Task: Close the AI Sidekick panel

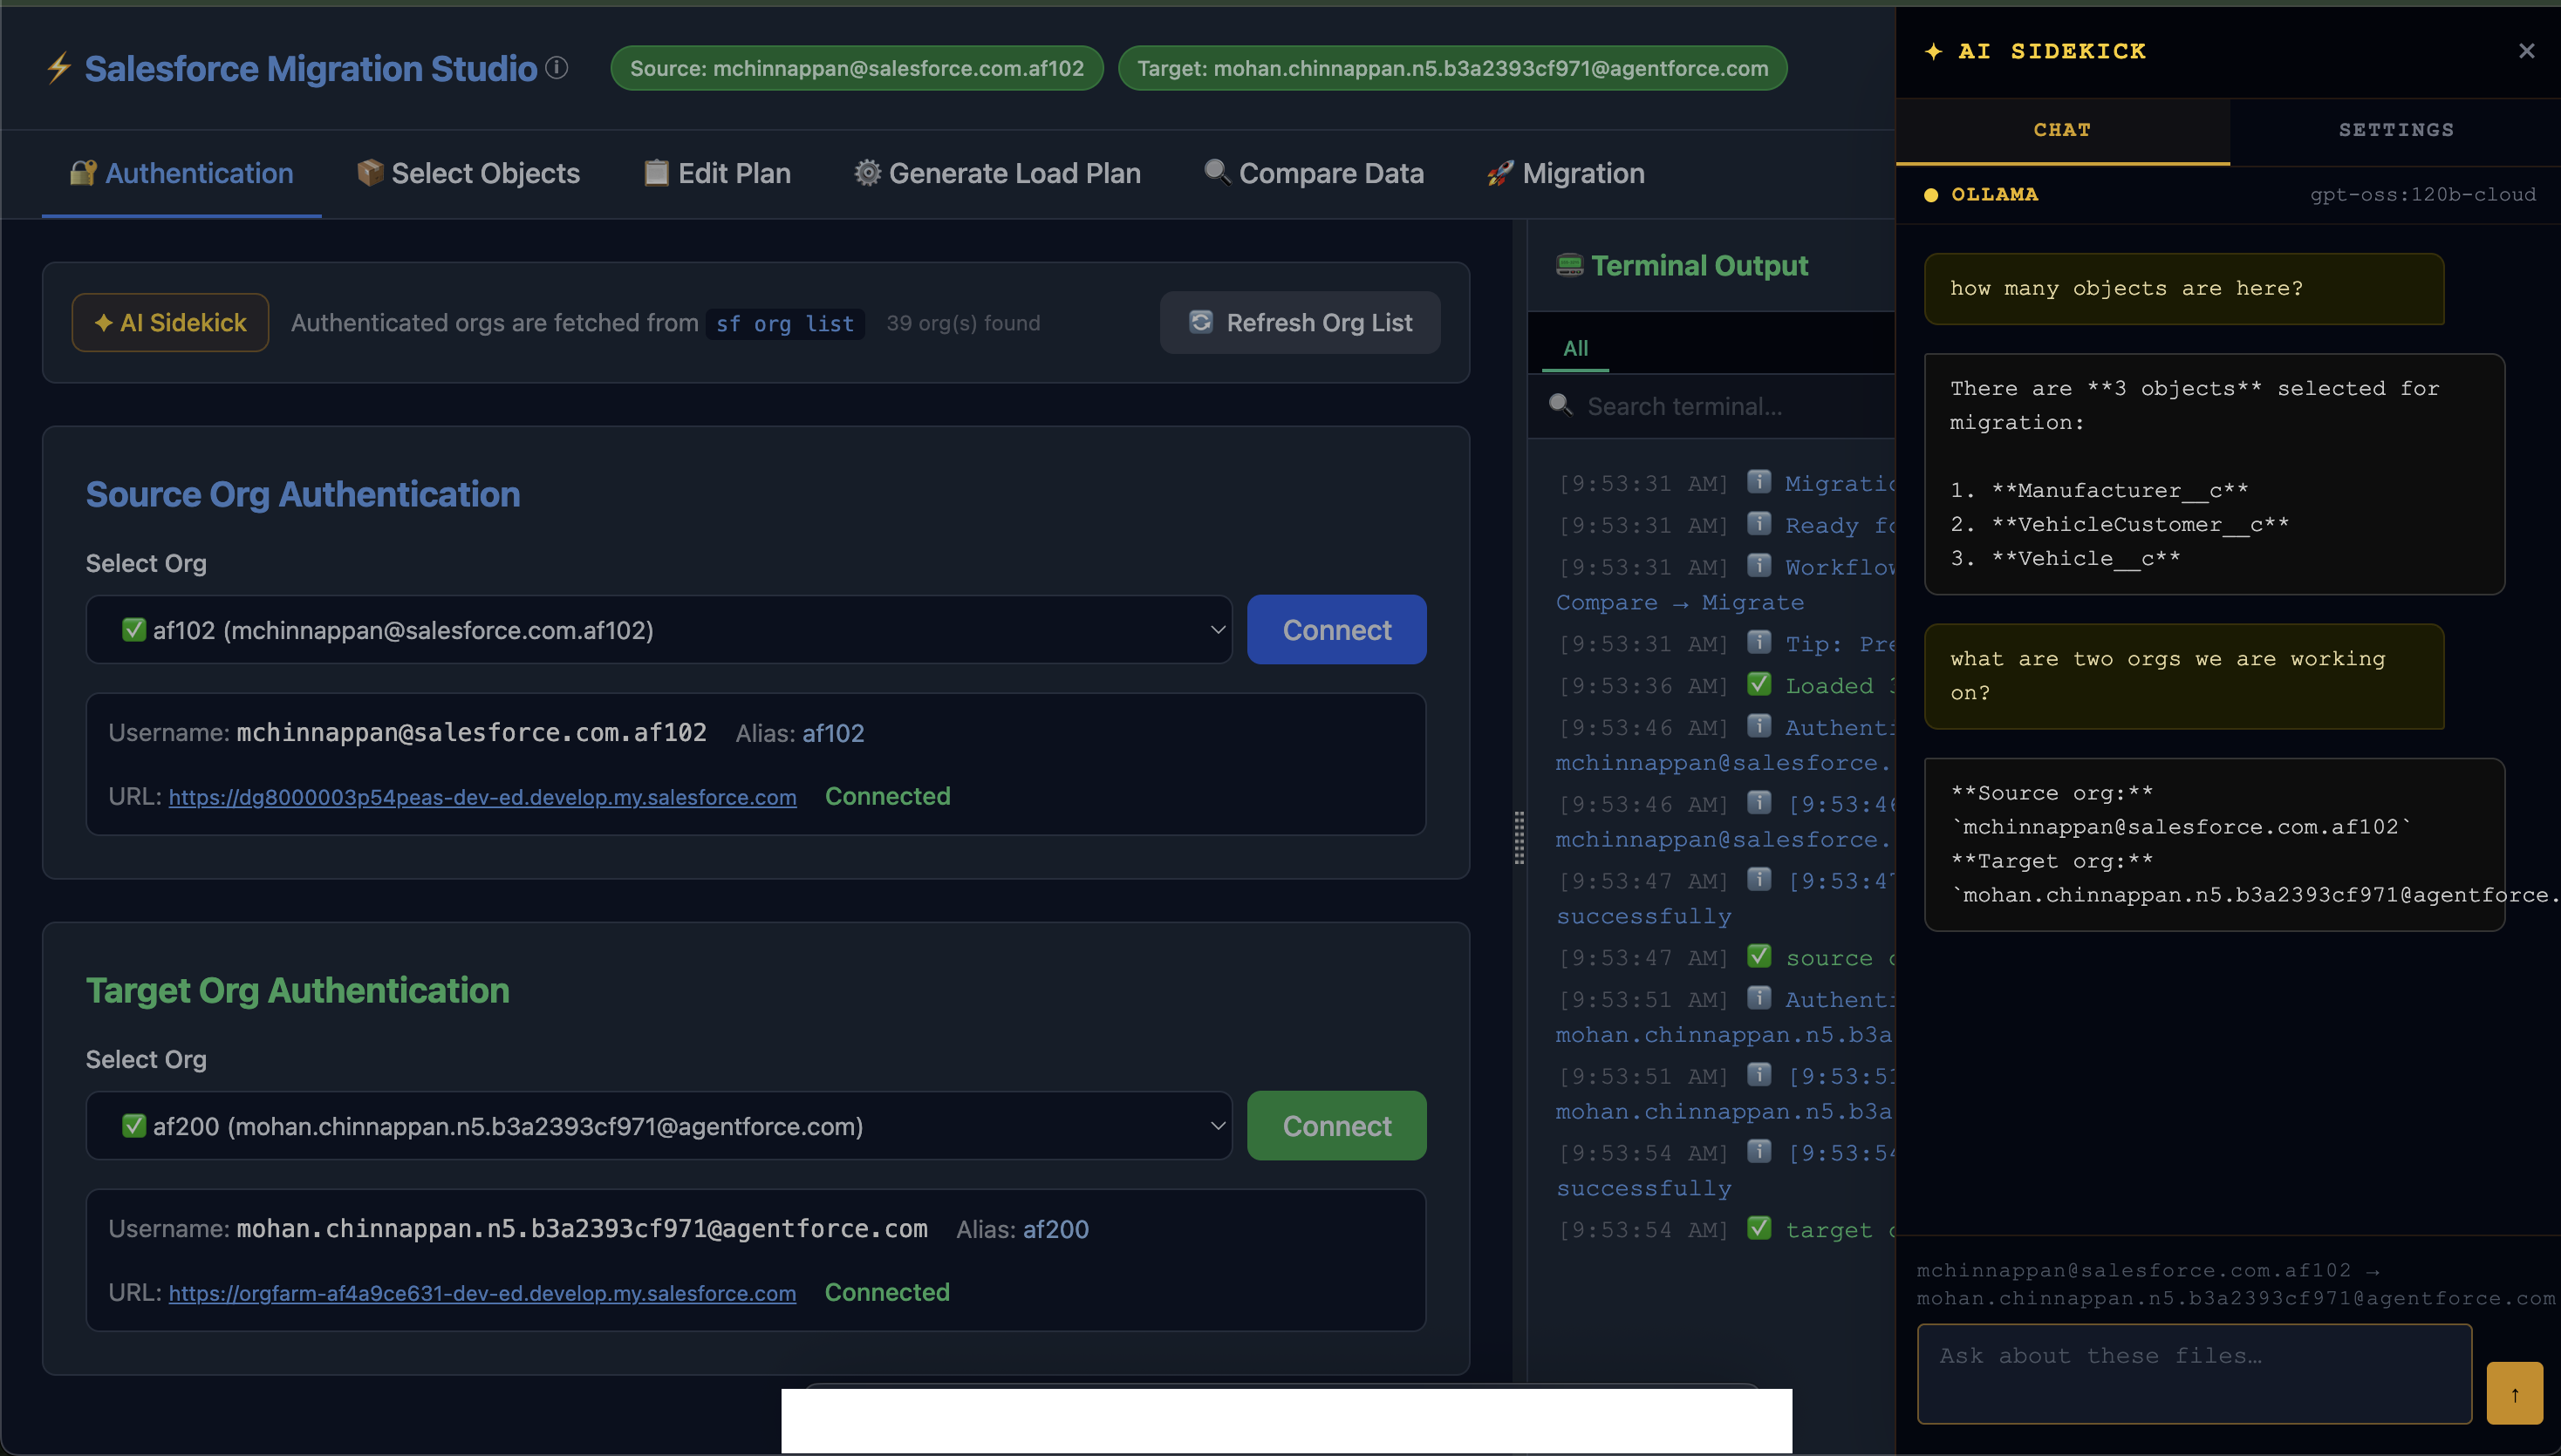Action: 2526,51
